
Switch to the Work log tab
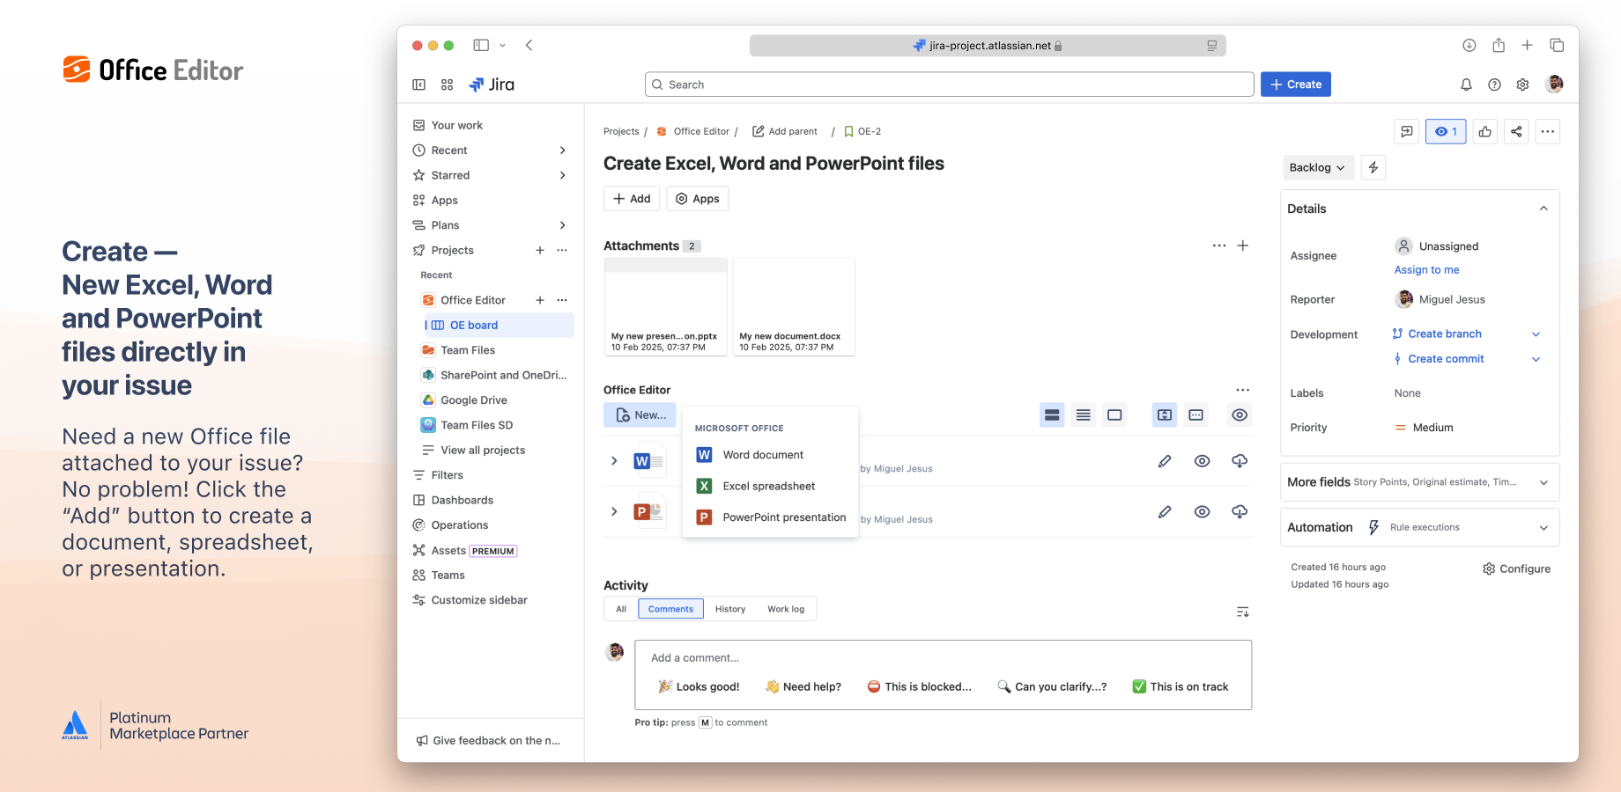(786, 609)
